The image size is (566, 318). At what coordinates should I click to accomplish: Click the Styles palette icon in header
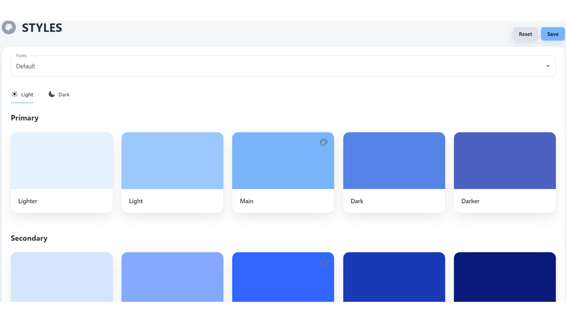tap(9, 28)
